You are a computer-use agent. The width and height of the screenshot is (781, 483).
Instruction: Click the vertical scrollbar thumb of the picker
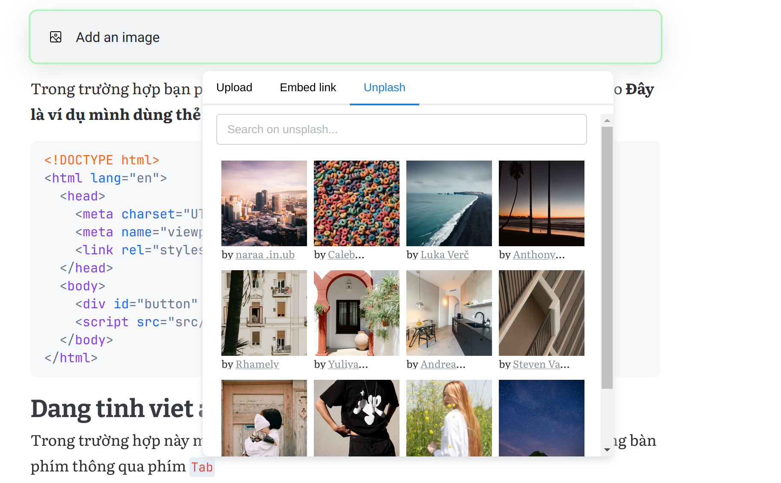point(607,258)
